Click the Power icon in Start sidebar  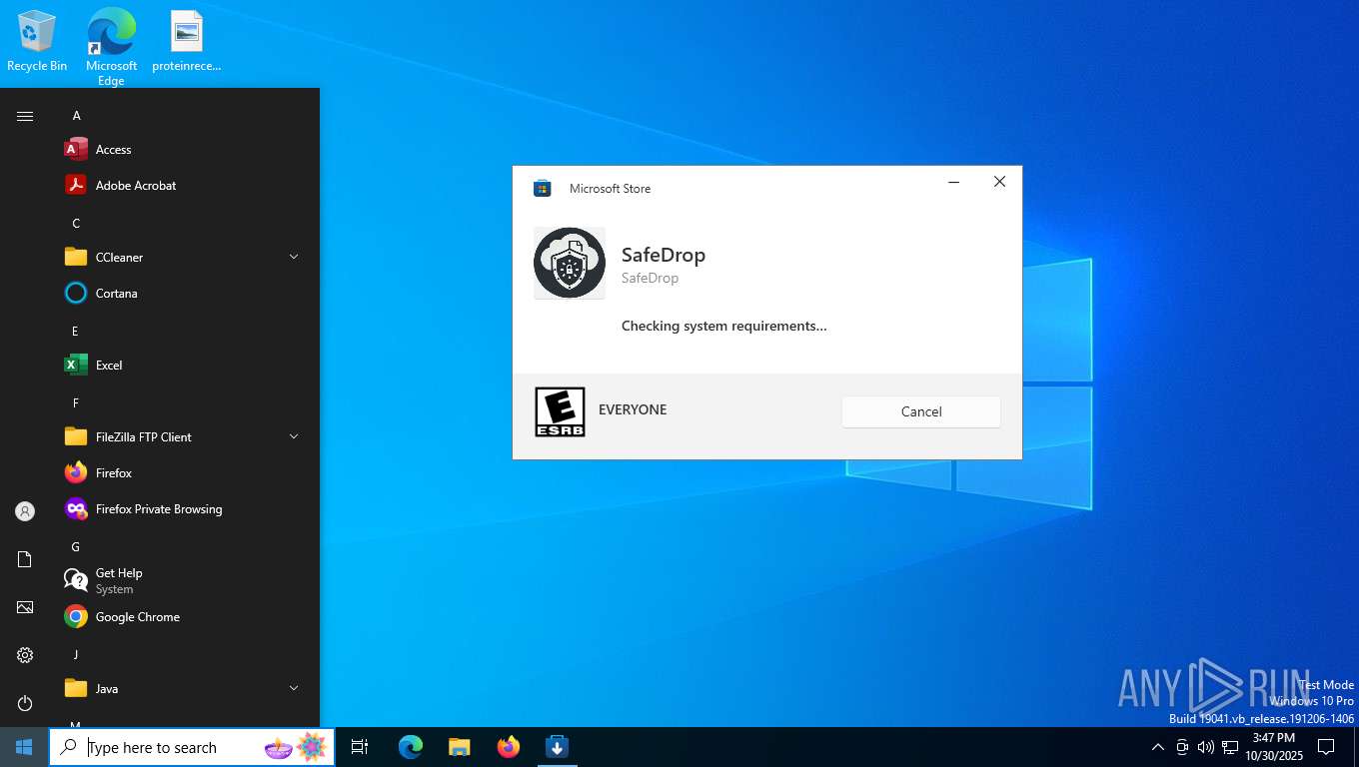(x=25, y=703)
